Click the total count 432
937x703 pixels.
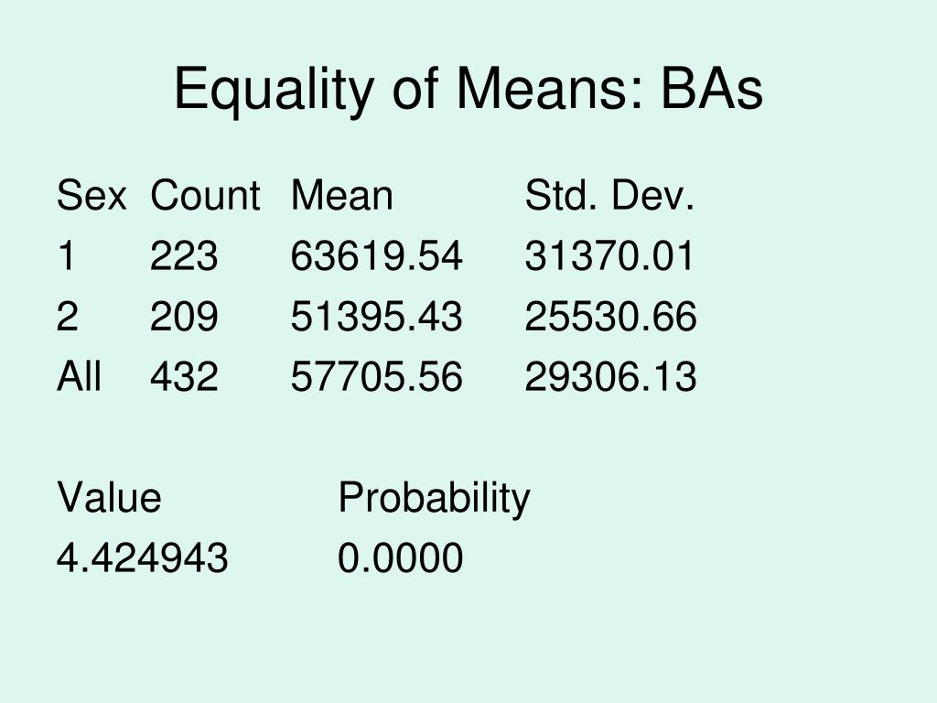(184, 376)
